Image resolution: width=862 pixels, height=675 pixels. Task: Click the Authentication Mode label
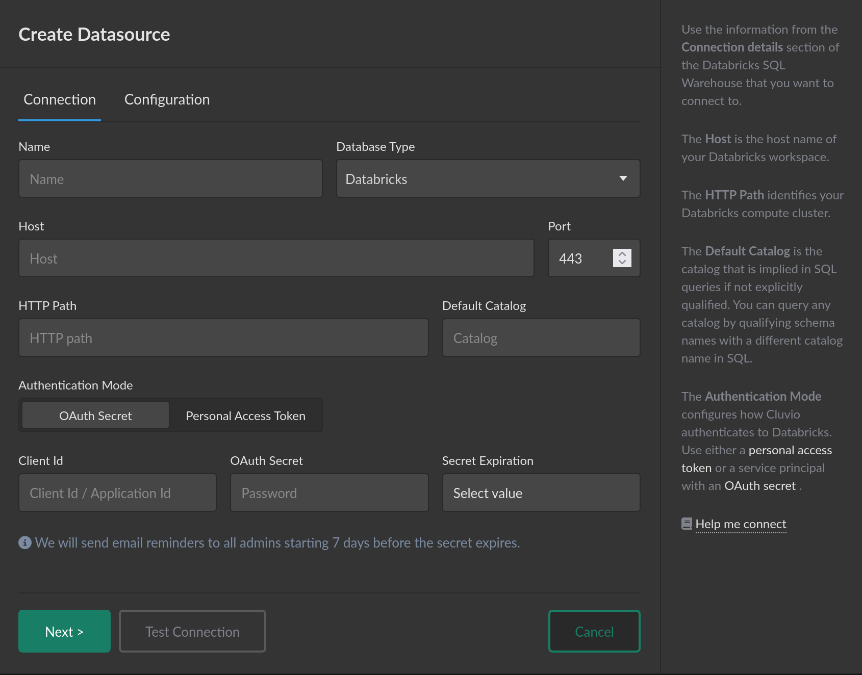click(75, 385)
